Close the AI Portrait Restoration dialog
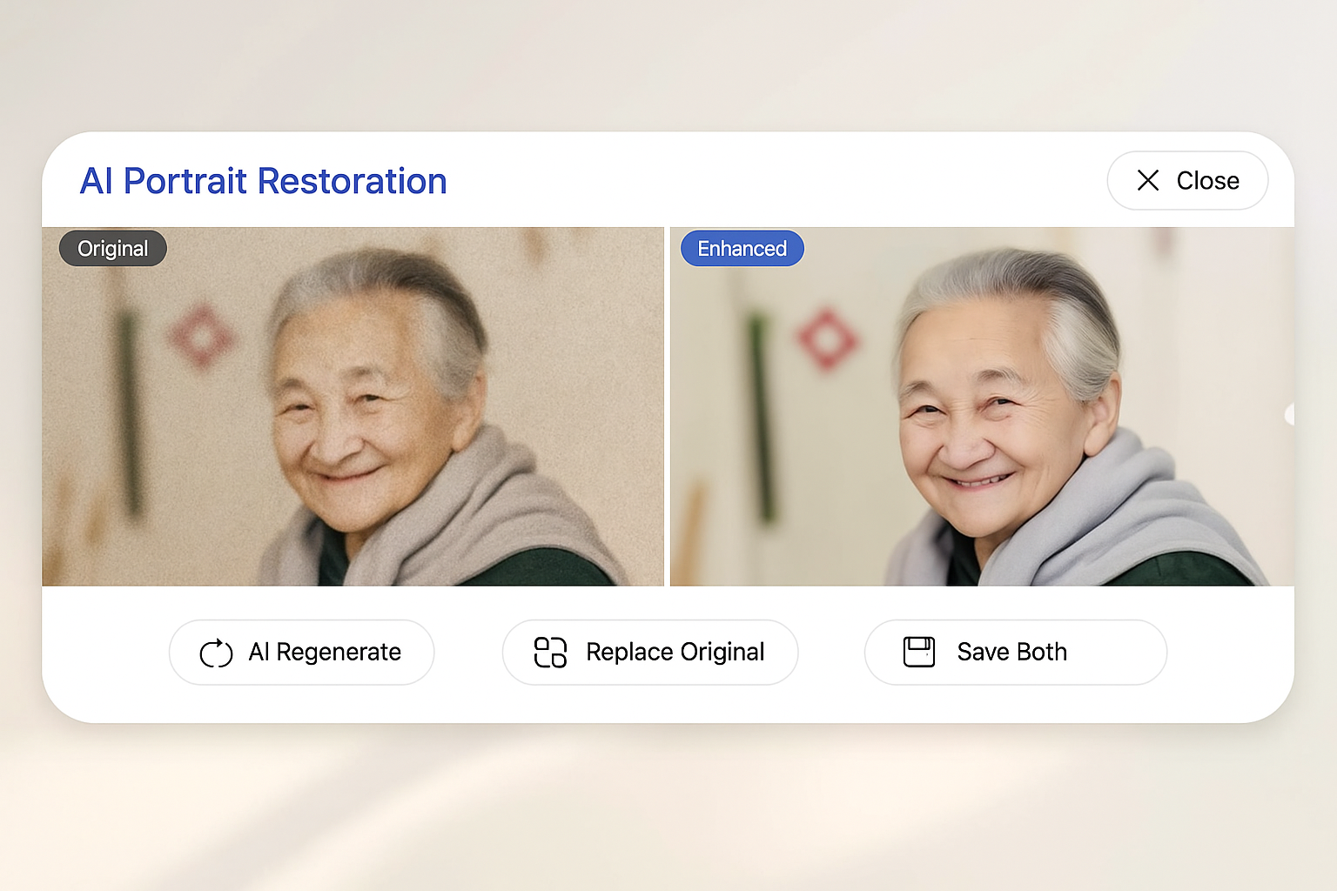Viewport: 1337px width, 891px height. point(1187,180)
